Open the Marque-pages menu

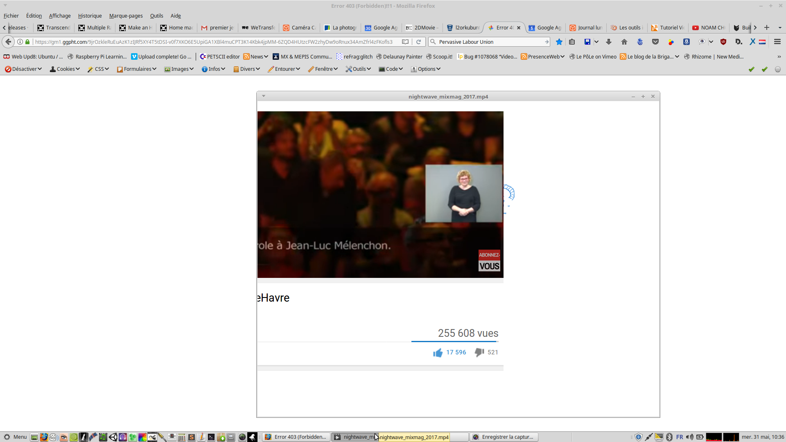point(126,16)
